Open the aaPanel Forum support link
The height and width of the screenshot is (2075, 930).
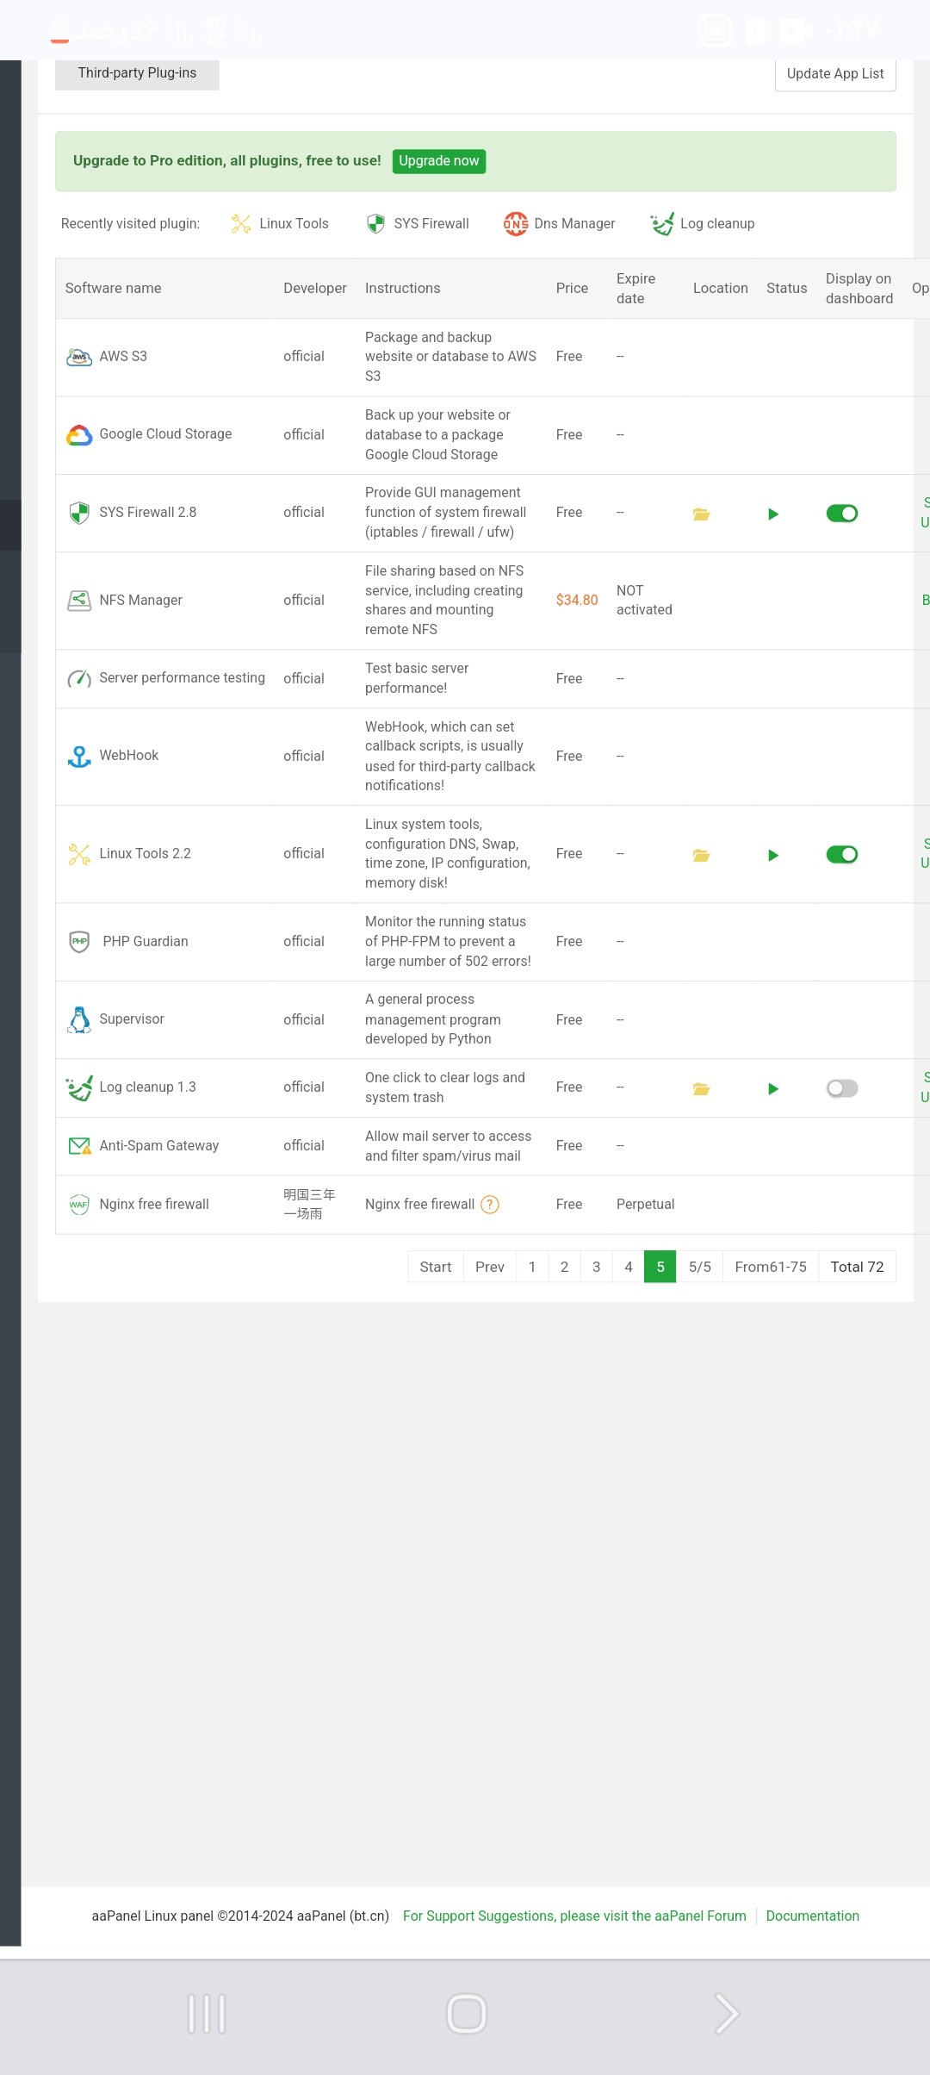pyautogui.click(x=574, y=1916)
